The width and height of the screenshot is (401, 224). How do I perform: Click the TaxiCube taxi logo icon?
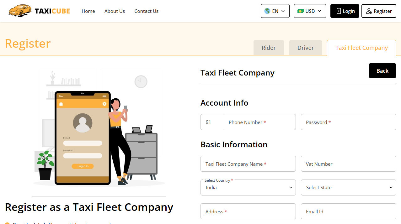pyautogui.click(x=19, y=10)
